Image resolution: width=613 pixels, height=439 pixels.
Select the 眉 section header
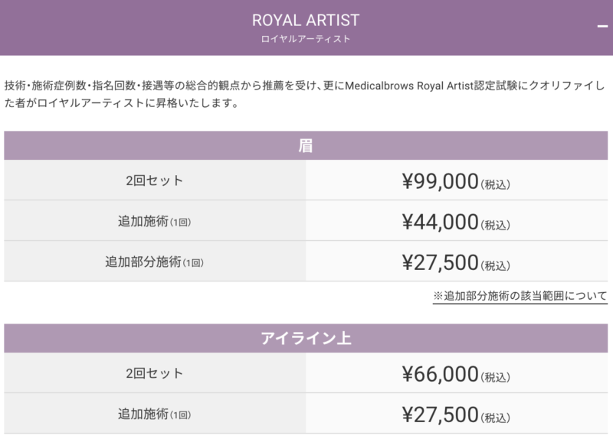tap(306, 145)
